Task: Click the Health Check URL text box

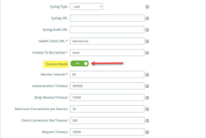Action: (107, 41)
